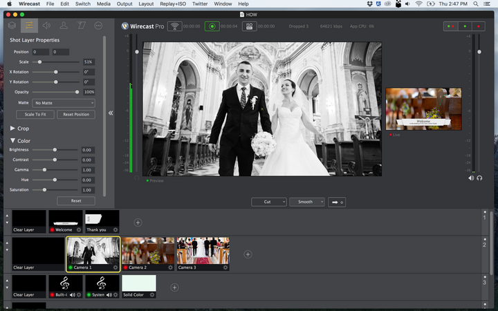Click the green record button
This screenshot has width=498, height=311.
(212, 26)
